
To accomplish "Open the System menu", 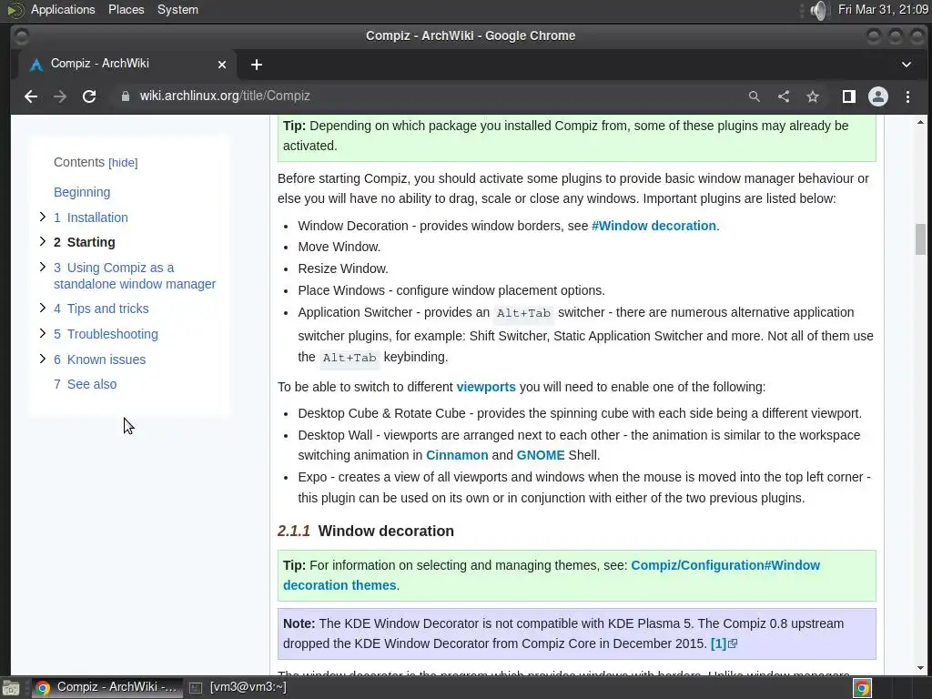I will [x=177, y=9].
